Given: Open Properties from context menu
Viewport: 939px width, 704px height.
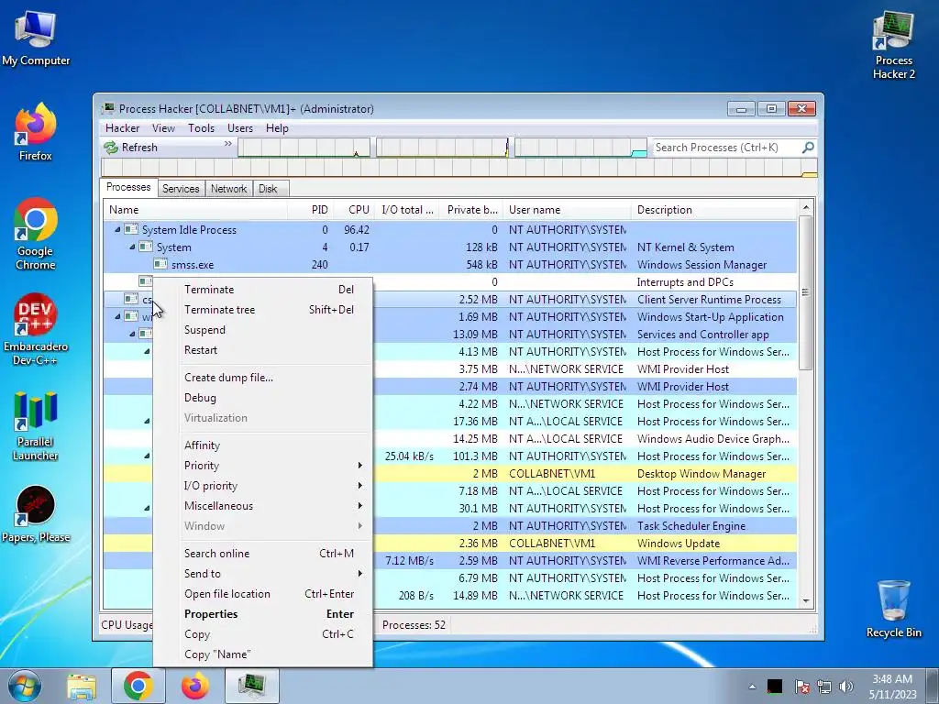Looking at the screenshot, I should coord(263,614).
